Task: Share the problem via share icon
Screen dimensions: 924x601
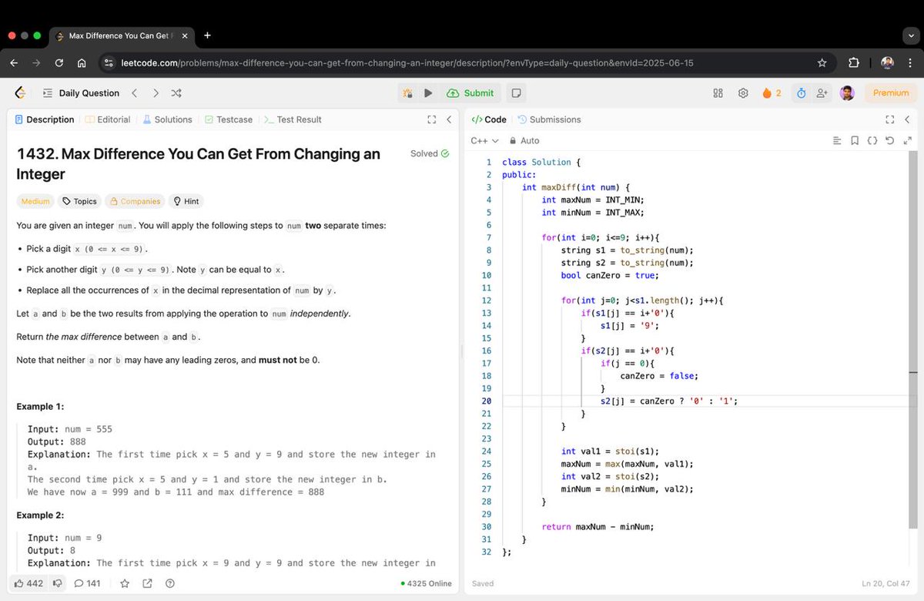Action: click(x=147, y=583)
